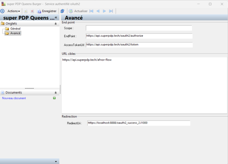Go to previous record arrow icon
Viewport: 228px width, 164px height.
98,11
